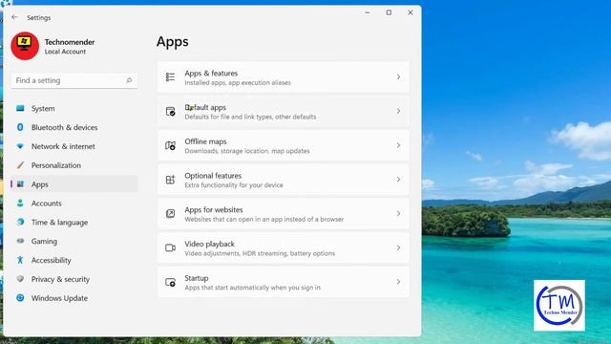Go back with the arrow button
The image size is (611, 344).
click(14, 17)
